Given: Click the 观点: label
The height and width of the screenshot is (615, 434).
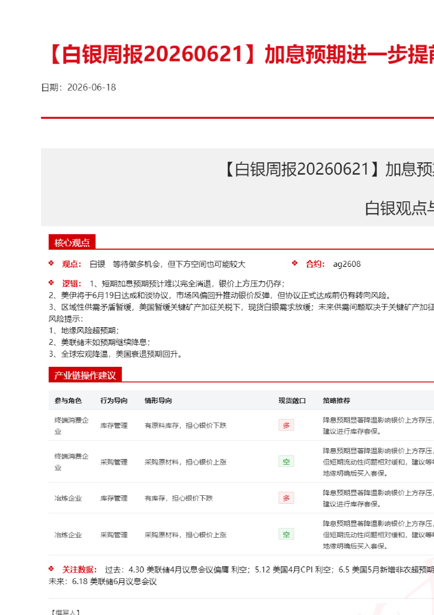Looking at the screenshot, I should tap(72, 264).
